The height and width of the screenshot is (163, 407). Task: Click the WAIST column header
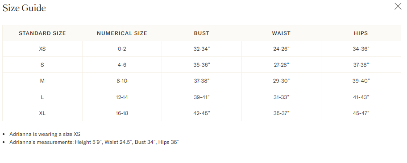pyautogui.click(x=281, y=33)
